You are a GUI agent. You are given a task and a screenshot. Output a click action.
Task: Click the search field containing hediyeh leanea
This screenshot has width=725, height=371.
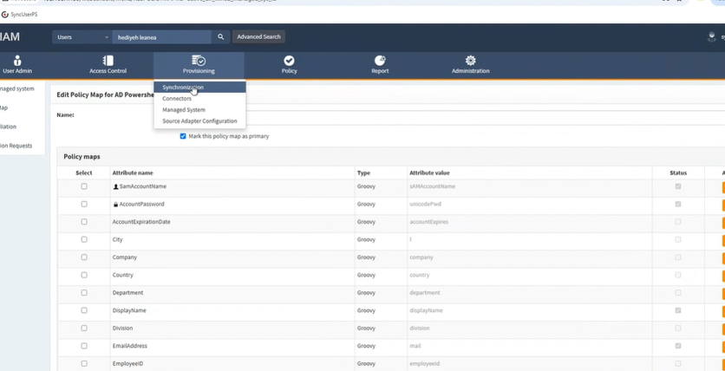(x=162, y=37)
